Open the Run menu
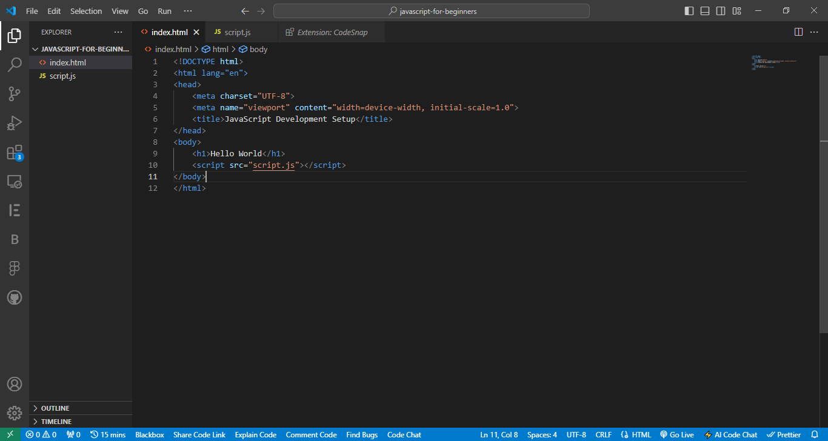 164,11
